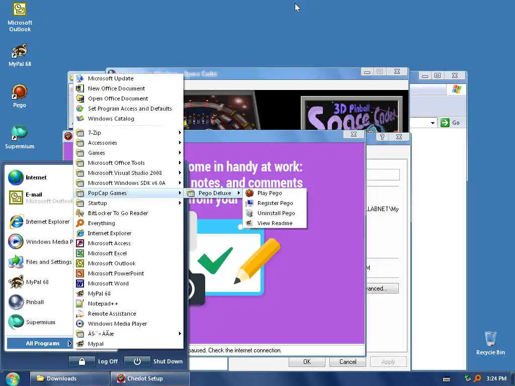The image size is (515, 386).
Task: Click the Microsoft Update icon in programs
Action: pos(80,78)
